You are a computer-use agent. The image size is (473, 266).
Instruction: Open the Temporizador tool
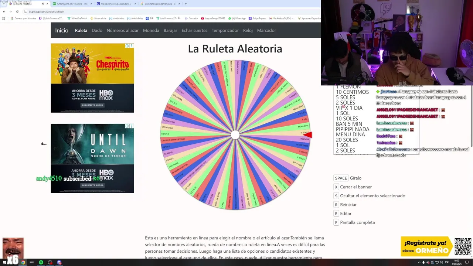click(x=225, y=30)
